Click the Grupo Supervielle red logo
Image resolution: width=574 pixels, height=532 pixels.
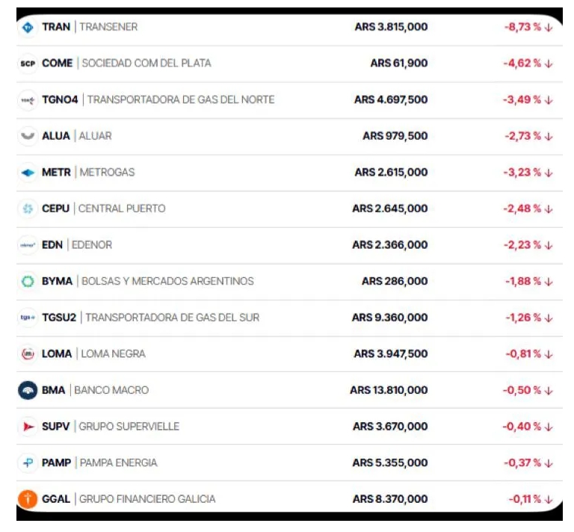coord(28,427)
